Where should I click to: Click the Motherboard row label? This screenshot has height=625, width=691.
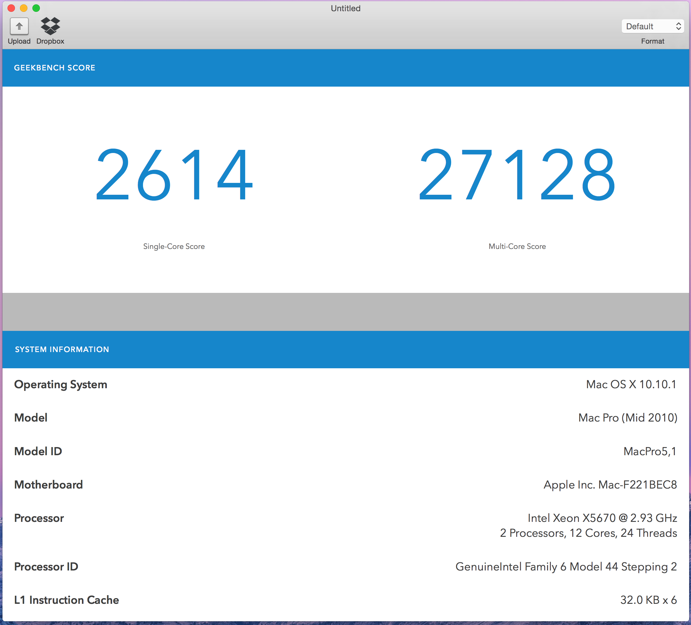point(49,484)
